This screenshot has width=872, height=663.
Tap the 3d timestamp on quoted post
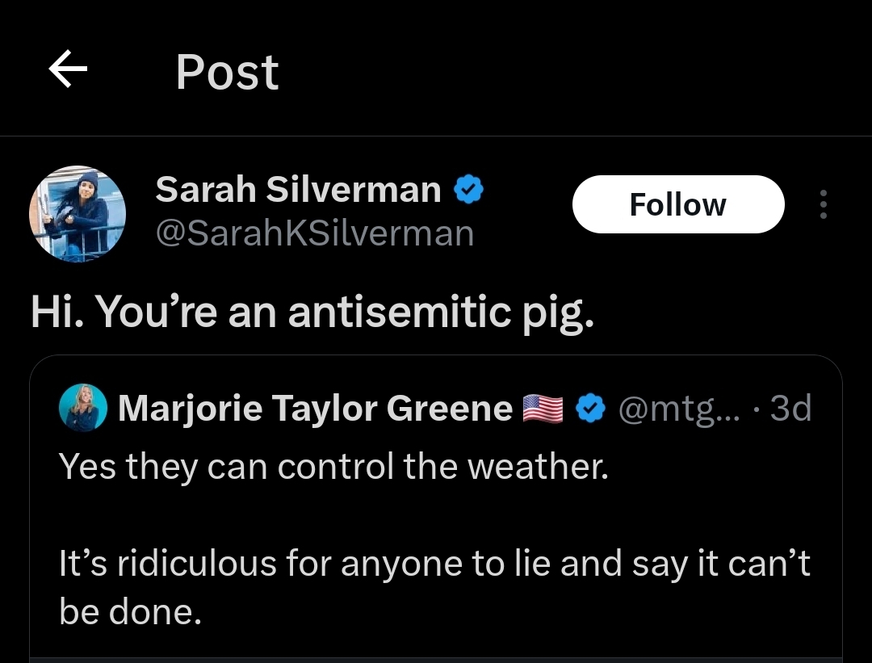[790, 408]
